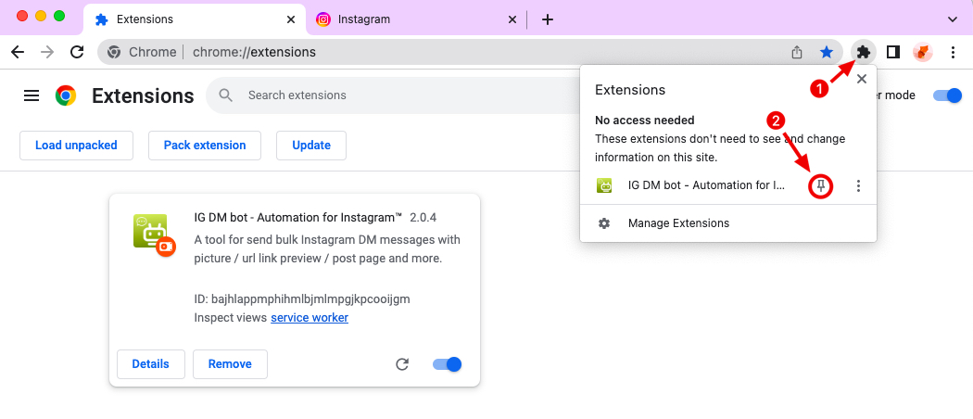Viewport: 973px width, 419px height.
Task: Click the Extensions tab puzzle favicon
Action: [101, 19]
